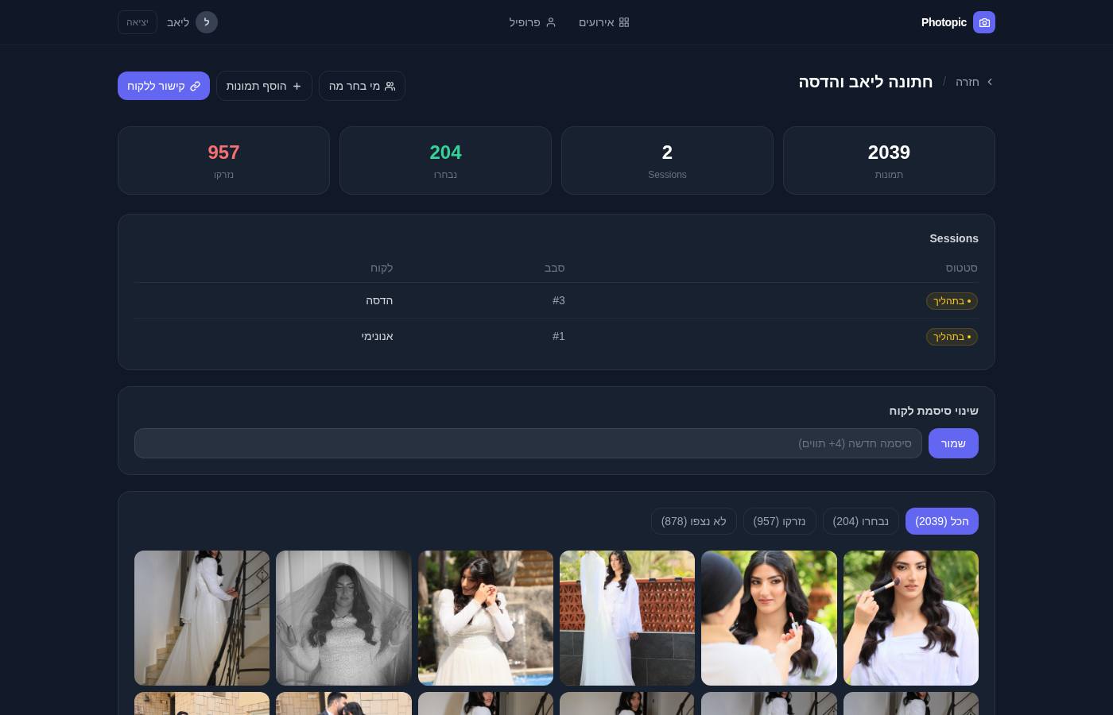1113x715 pixels.
Task: Click the בתהליך status badge for הדסה
Action: tap(952, 301)
